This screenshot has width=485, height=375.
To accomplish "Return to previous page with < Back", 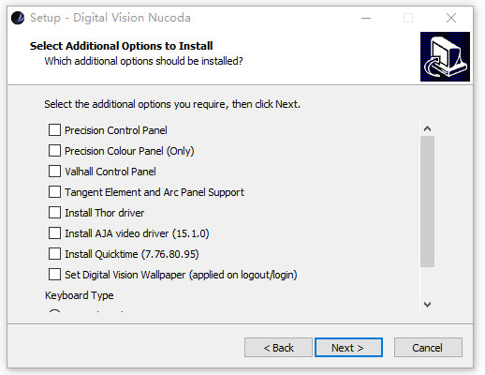I will click(x=278, y=347).
